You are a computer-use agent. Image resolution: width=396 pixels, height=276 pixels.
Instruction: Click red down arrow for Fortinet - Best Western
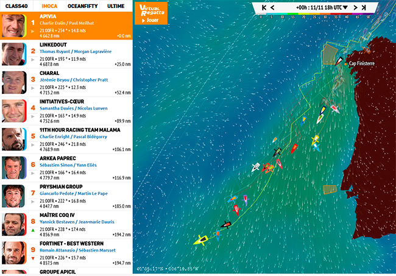[32, 259]
